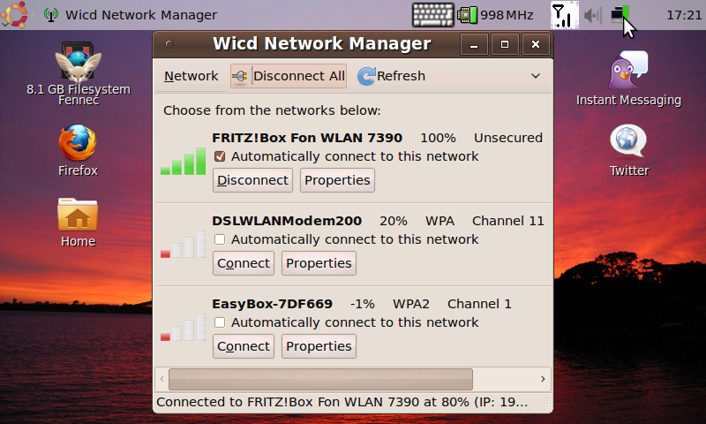This screenshot has height=424, width=706.
Task: Open the Home folder icon
Action: [x=78, y=216]
